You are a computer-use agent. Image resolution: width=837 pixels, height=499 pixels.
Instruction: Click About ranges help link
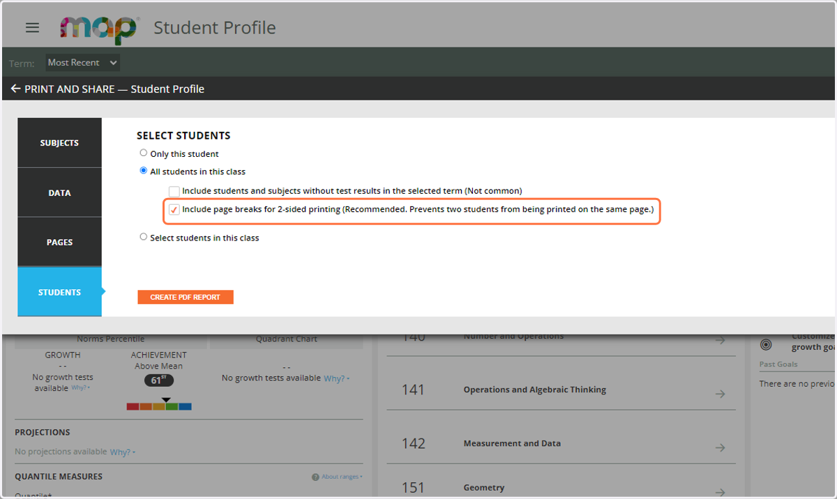338,477
